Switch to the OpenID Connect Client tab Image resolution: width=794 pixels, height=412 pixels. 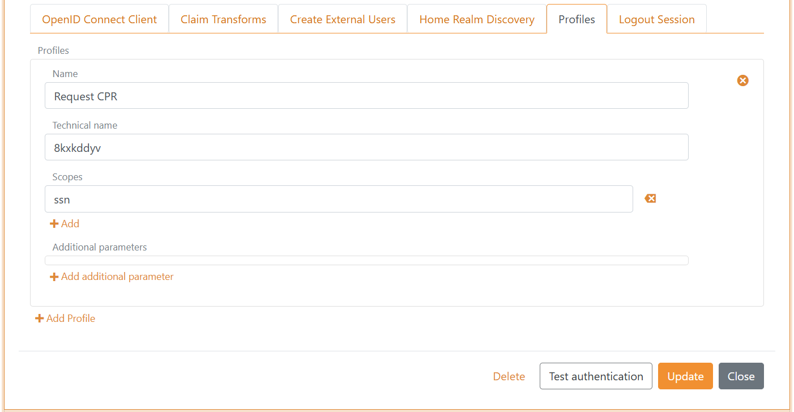click(x=99, y=19)
